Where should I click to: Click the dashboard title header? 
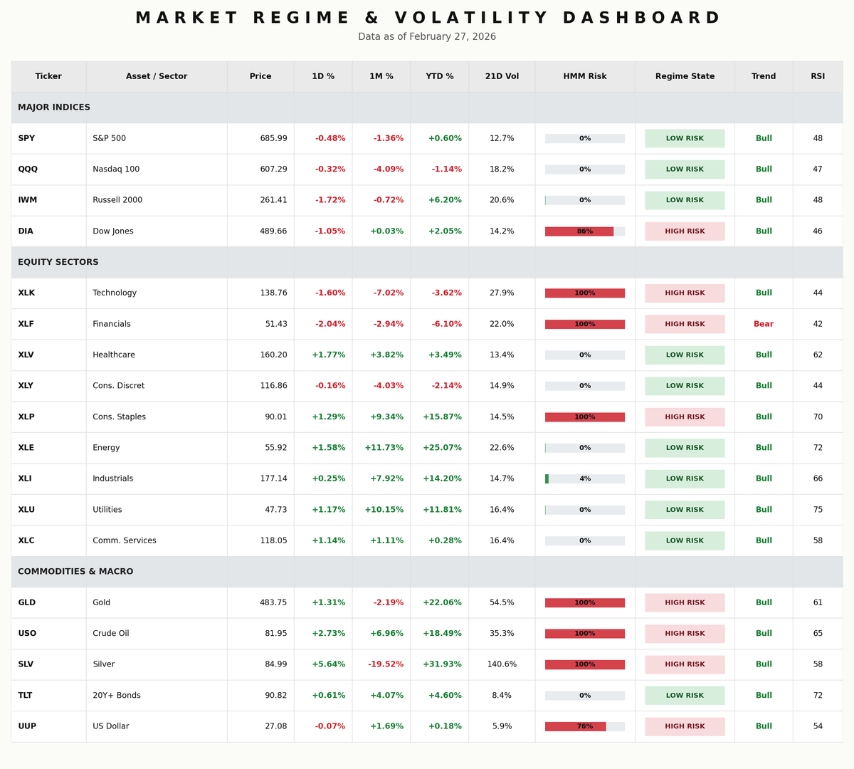[x=427, y=17]
